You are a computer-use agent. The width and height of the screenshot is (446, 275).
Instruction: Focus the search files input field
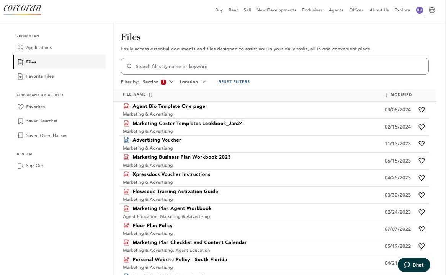[275, 66]
